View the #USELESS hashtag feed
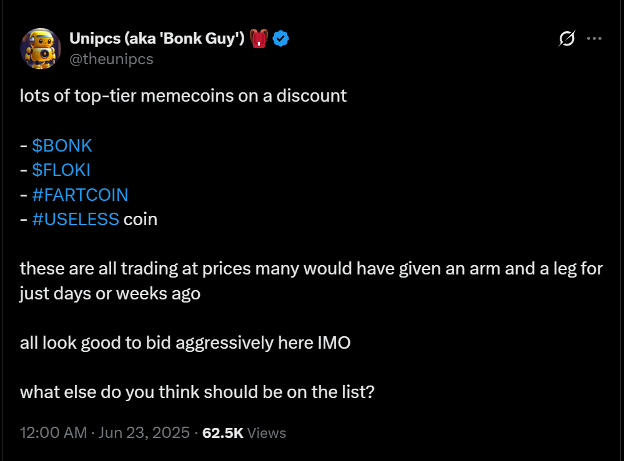The width and height of the screenshot is (624, 461). tap(76, 219)
